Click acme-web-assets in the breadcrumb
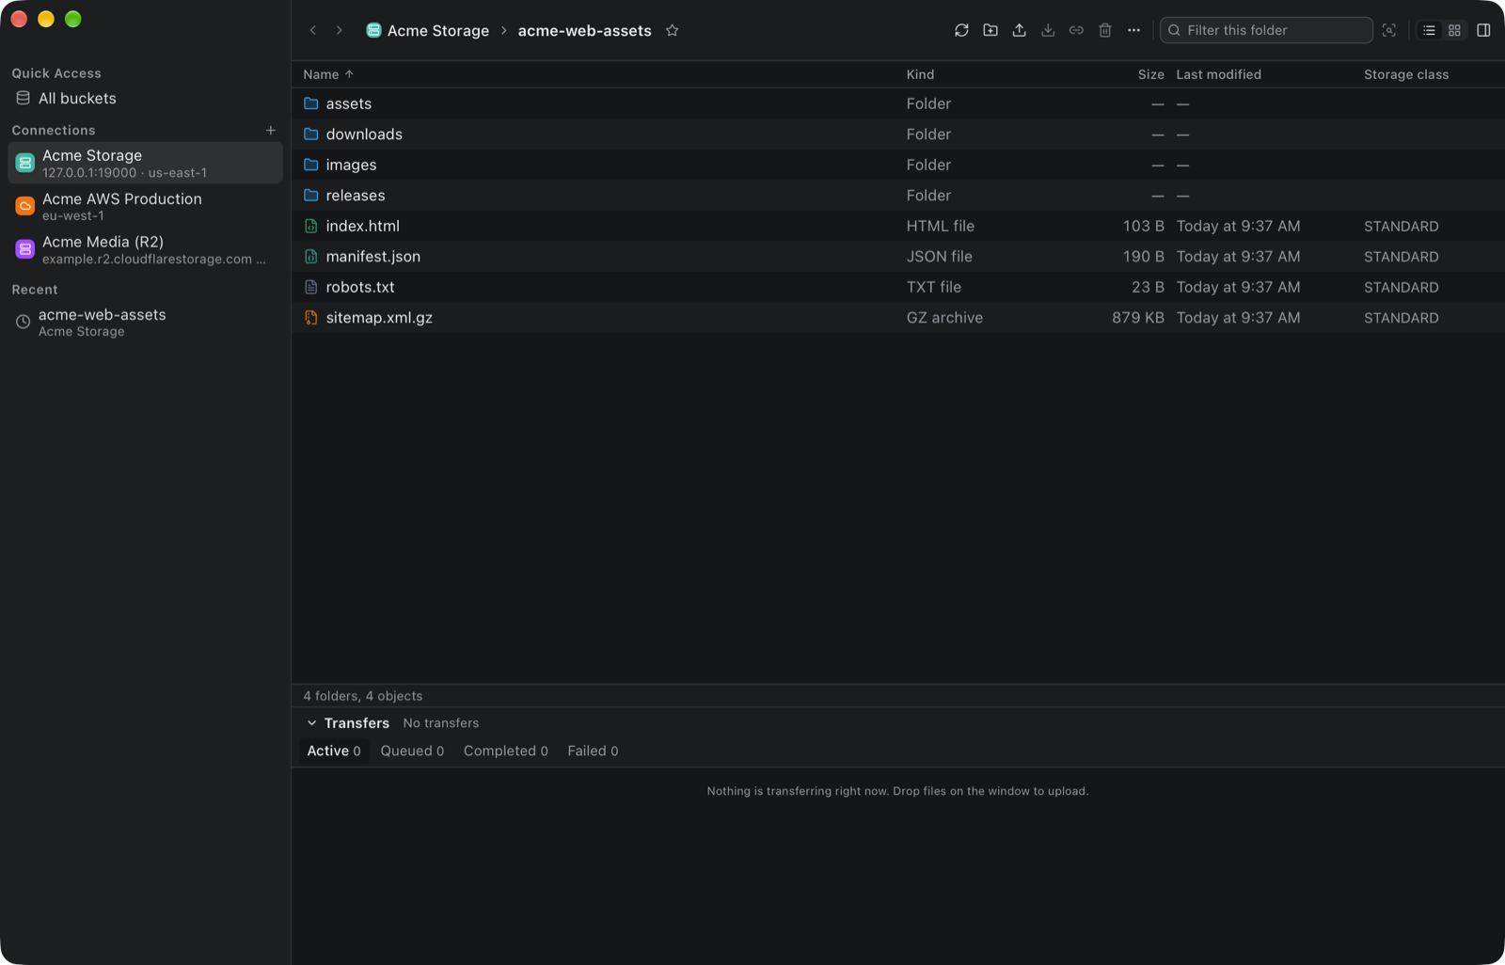 point(584,30)
